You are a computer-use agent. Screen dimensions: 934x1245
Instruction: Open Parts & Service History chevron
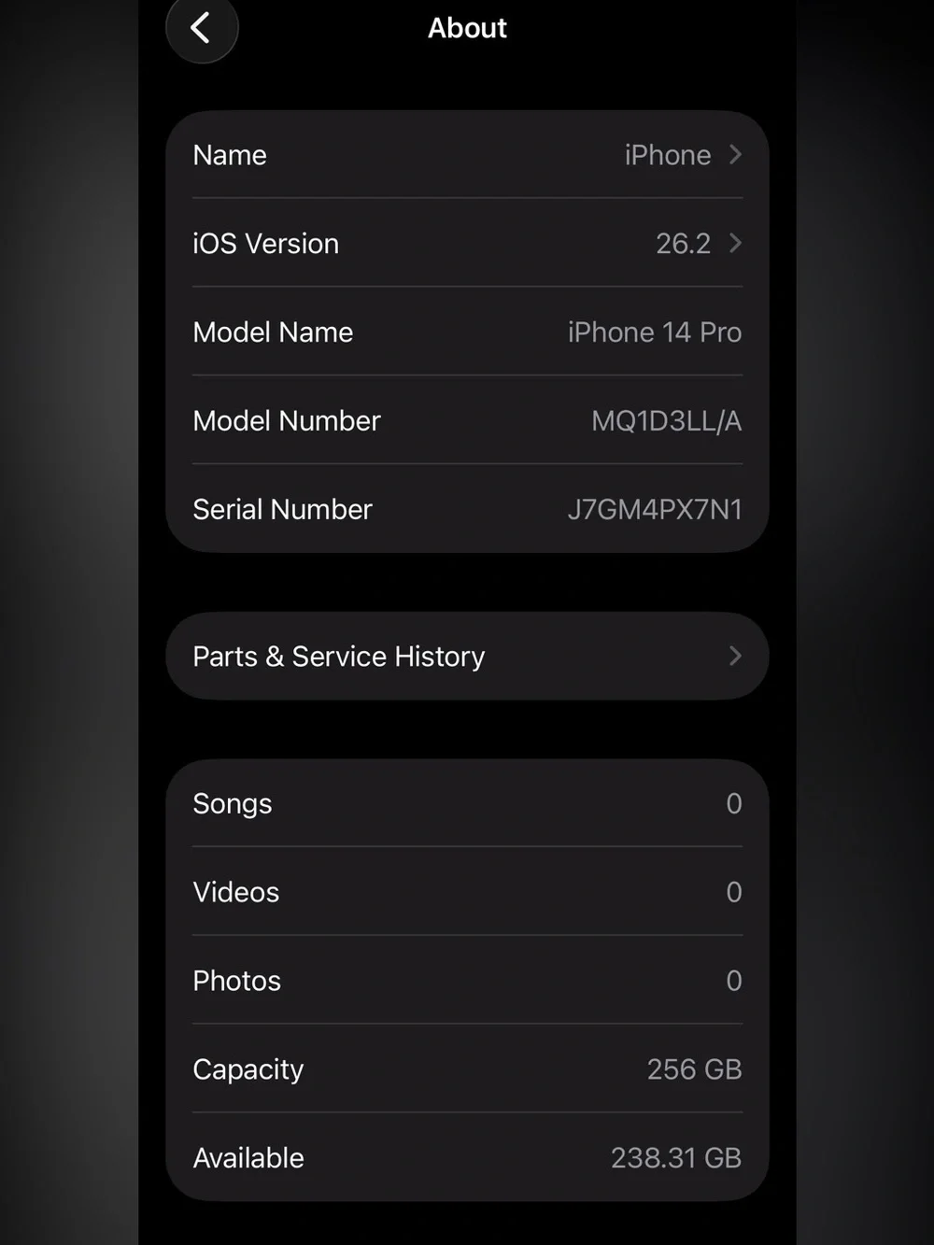coord(735,656)
